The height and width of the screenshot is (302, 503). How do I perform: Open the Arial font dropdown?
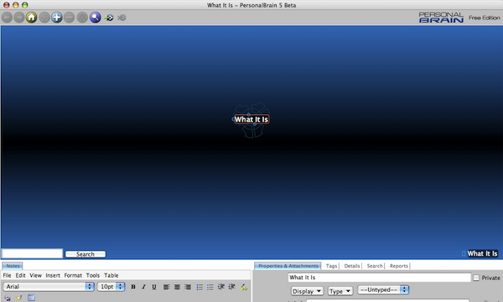49,286
